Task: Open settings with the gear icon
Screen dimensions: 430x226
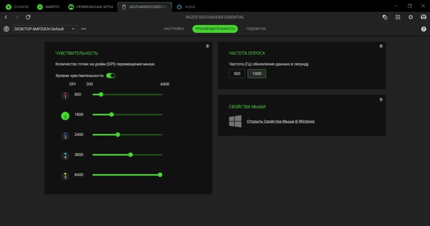Action: 411,17
